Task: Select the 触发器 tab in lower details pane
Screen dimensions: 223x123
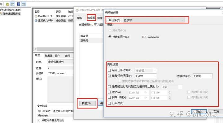Action: (49, 55)
